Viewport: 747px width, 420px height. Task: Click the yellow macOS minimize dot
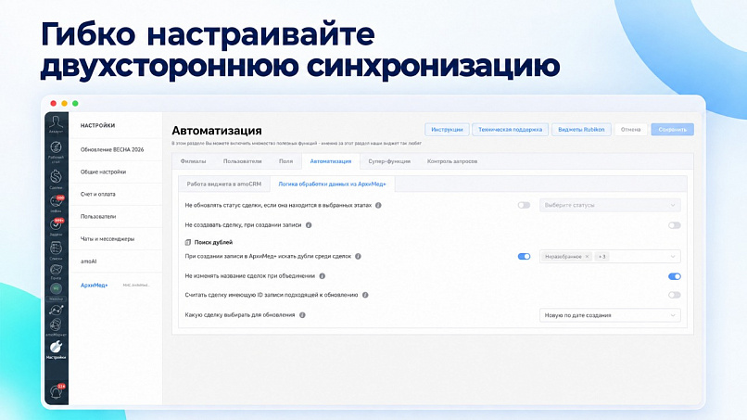[x=64, y=104]
